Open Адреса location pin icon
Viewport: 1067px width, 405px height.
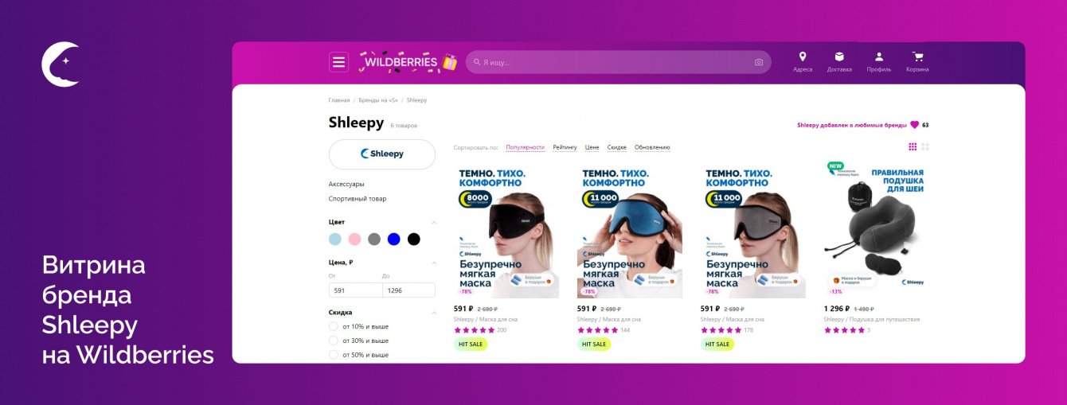pos(803,56)
